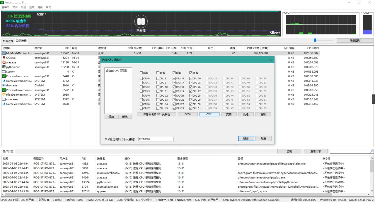This screenshot has width=375, height=202.
Task: Click GameViewerServer... icon with PID 6688
Action: tap(4, 104)
